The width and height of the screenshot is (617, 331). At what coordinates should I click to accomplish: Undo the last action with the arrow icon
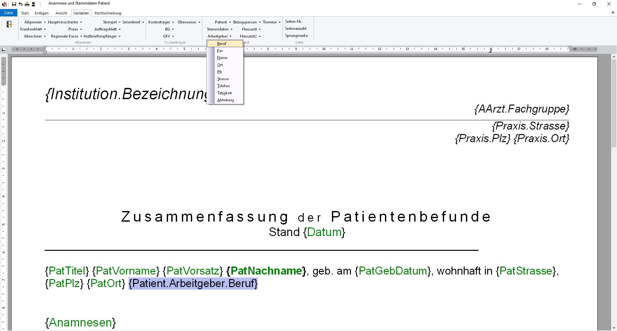coord(21,4)
